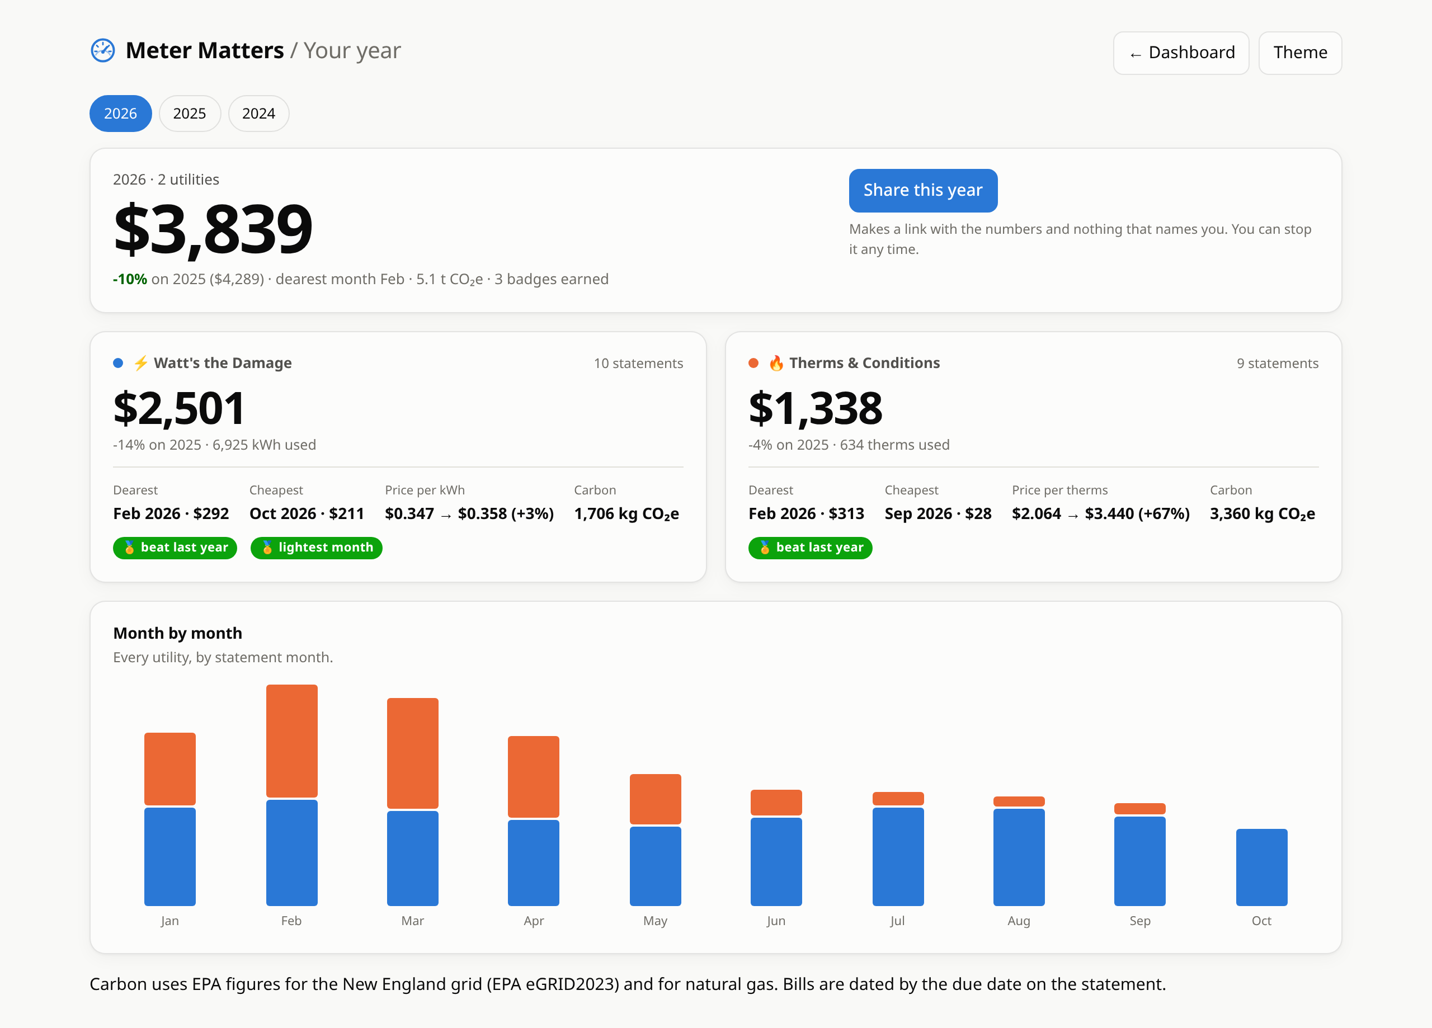Viewport: 1432px width, 1028px height.
Task: Click the Apr orange bar segment
Action: click(x=534, y=777)
